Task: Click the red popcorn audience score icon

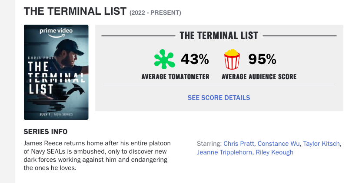Action: [232, 59]
